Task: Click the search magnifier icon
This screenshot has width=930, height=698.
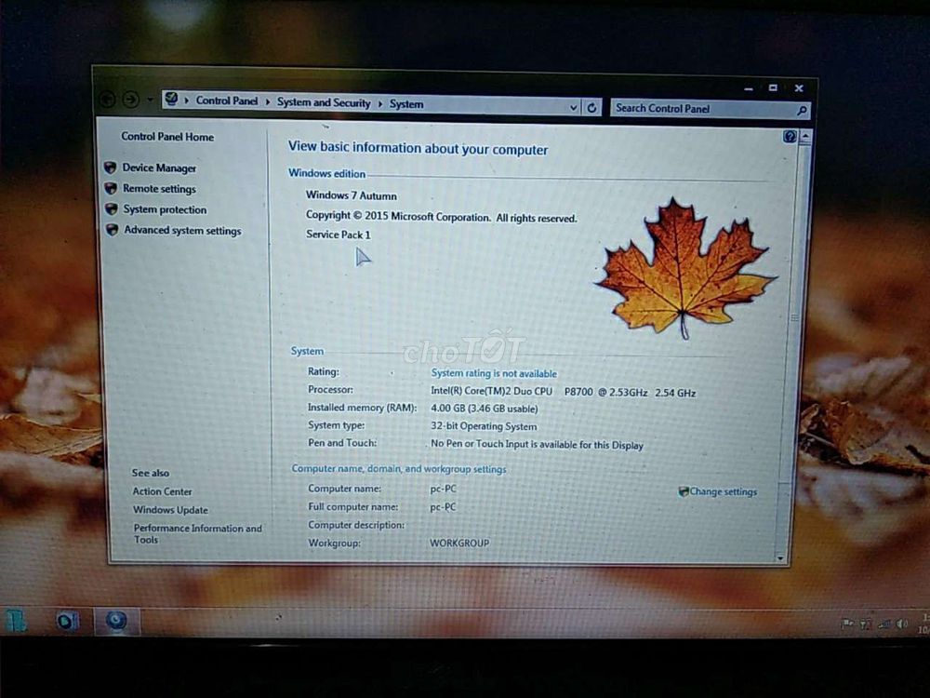Action: coord(802,110)
